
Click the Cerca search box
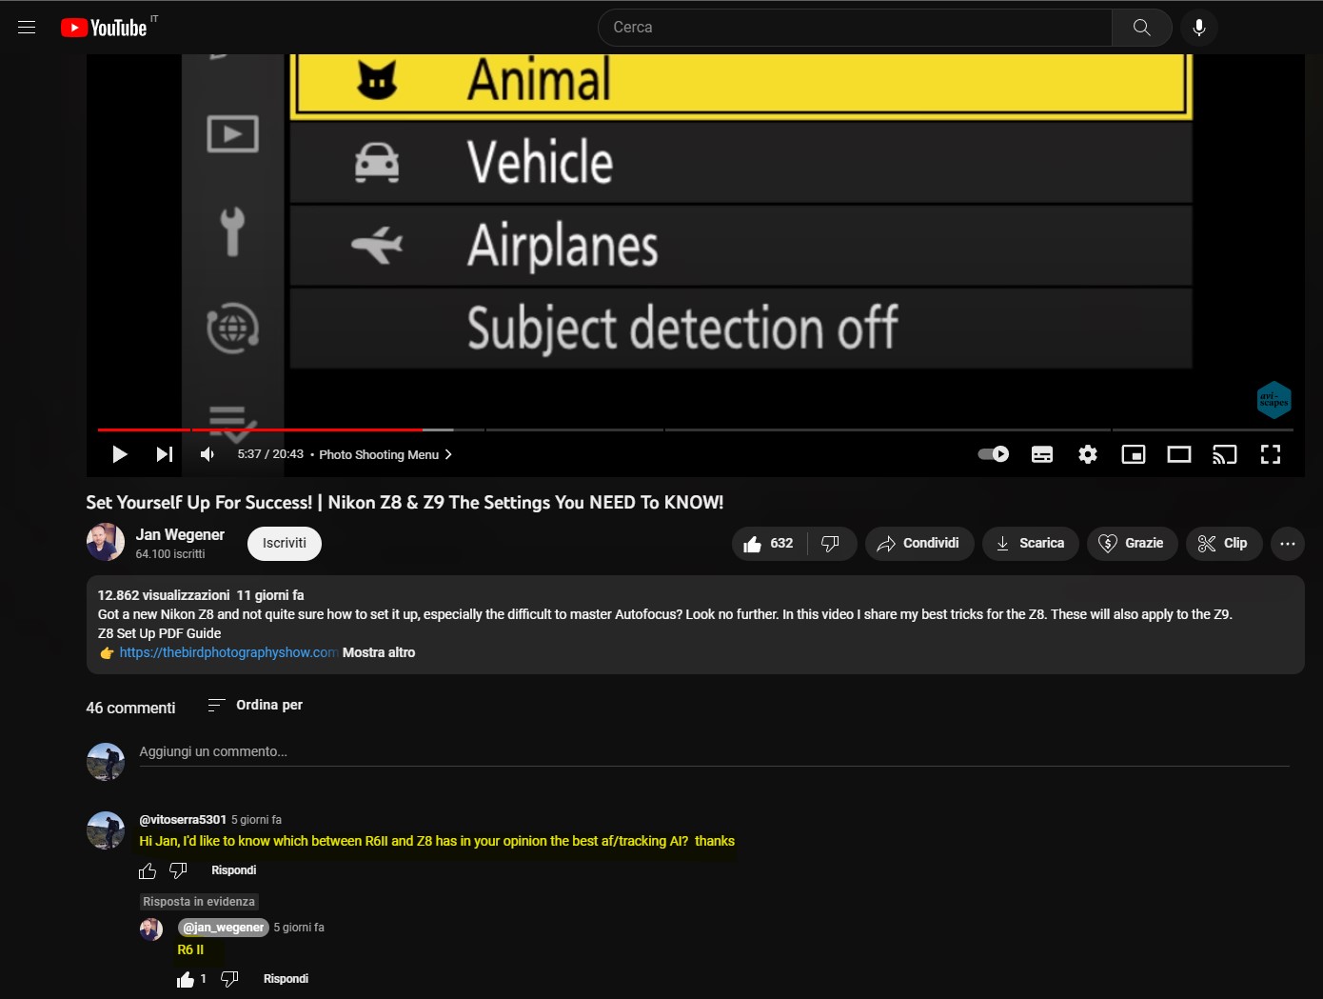pos(855,28)
